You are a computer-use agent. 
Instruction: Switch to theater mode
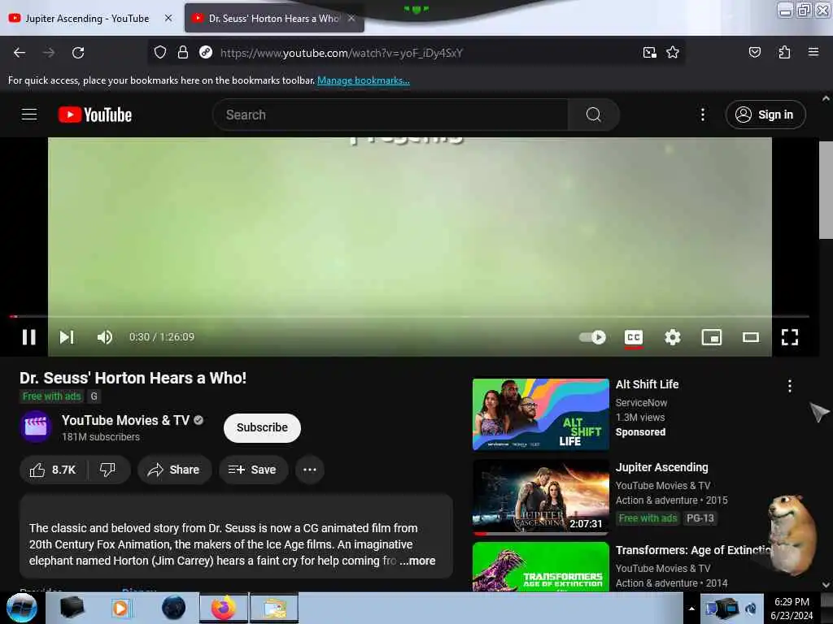click(x=751, y=337)
